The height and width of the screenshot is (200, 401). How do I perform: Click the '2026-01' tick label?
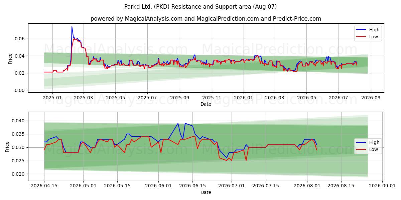(244, 98)
